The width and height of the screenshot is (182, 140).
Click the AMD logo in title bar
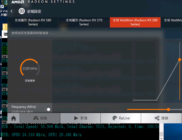[18, 2]
